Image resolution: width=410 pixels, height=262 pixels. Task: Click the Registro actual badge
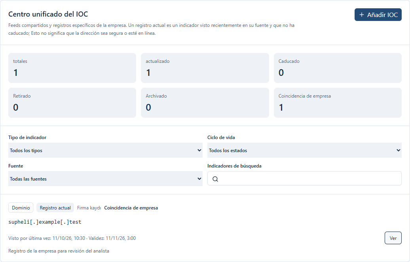click(x=55, y=208)
